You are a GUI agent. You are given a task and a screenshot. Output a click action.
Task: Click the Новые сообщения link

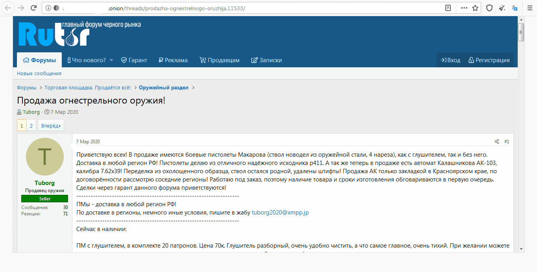(x=39, y=74)
